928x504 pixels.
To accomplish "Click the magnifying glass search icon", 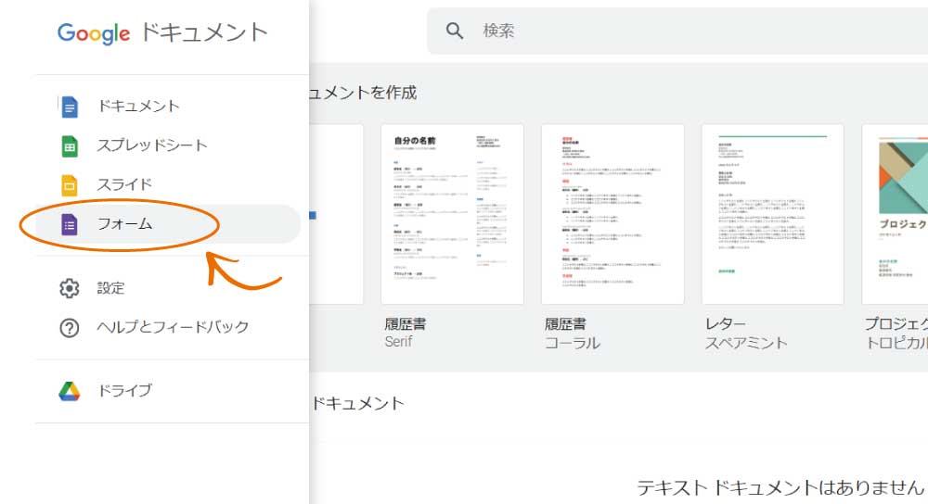I will click(455, 31).
